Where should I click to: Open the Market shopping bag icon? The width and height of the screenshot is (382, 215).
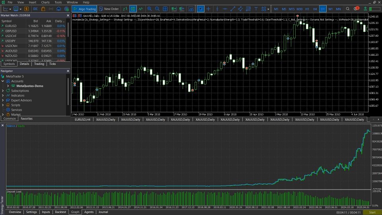point(43,9)
